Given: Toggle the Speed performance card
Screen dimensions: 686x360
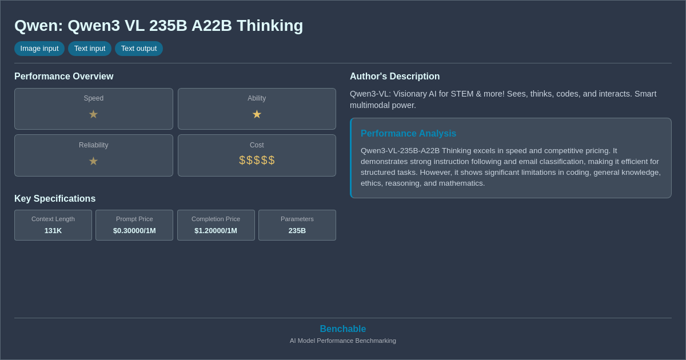Looking at the screenshot, I should [x=93, y=109].
